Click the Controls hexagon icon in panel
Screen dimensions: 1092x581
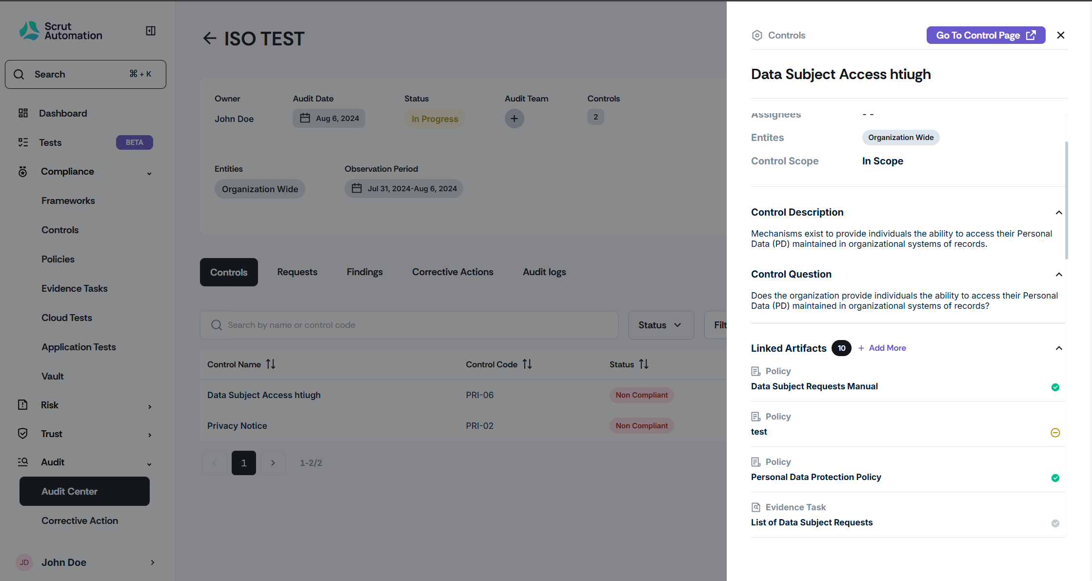coord(757,35)
